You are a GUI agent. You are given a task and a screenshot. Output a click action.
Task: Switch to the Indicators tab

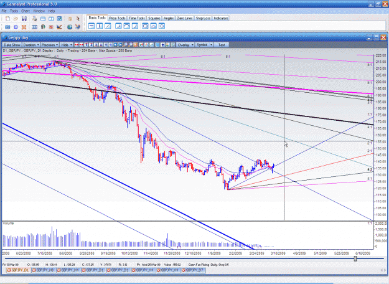tap(220, 18)
